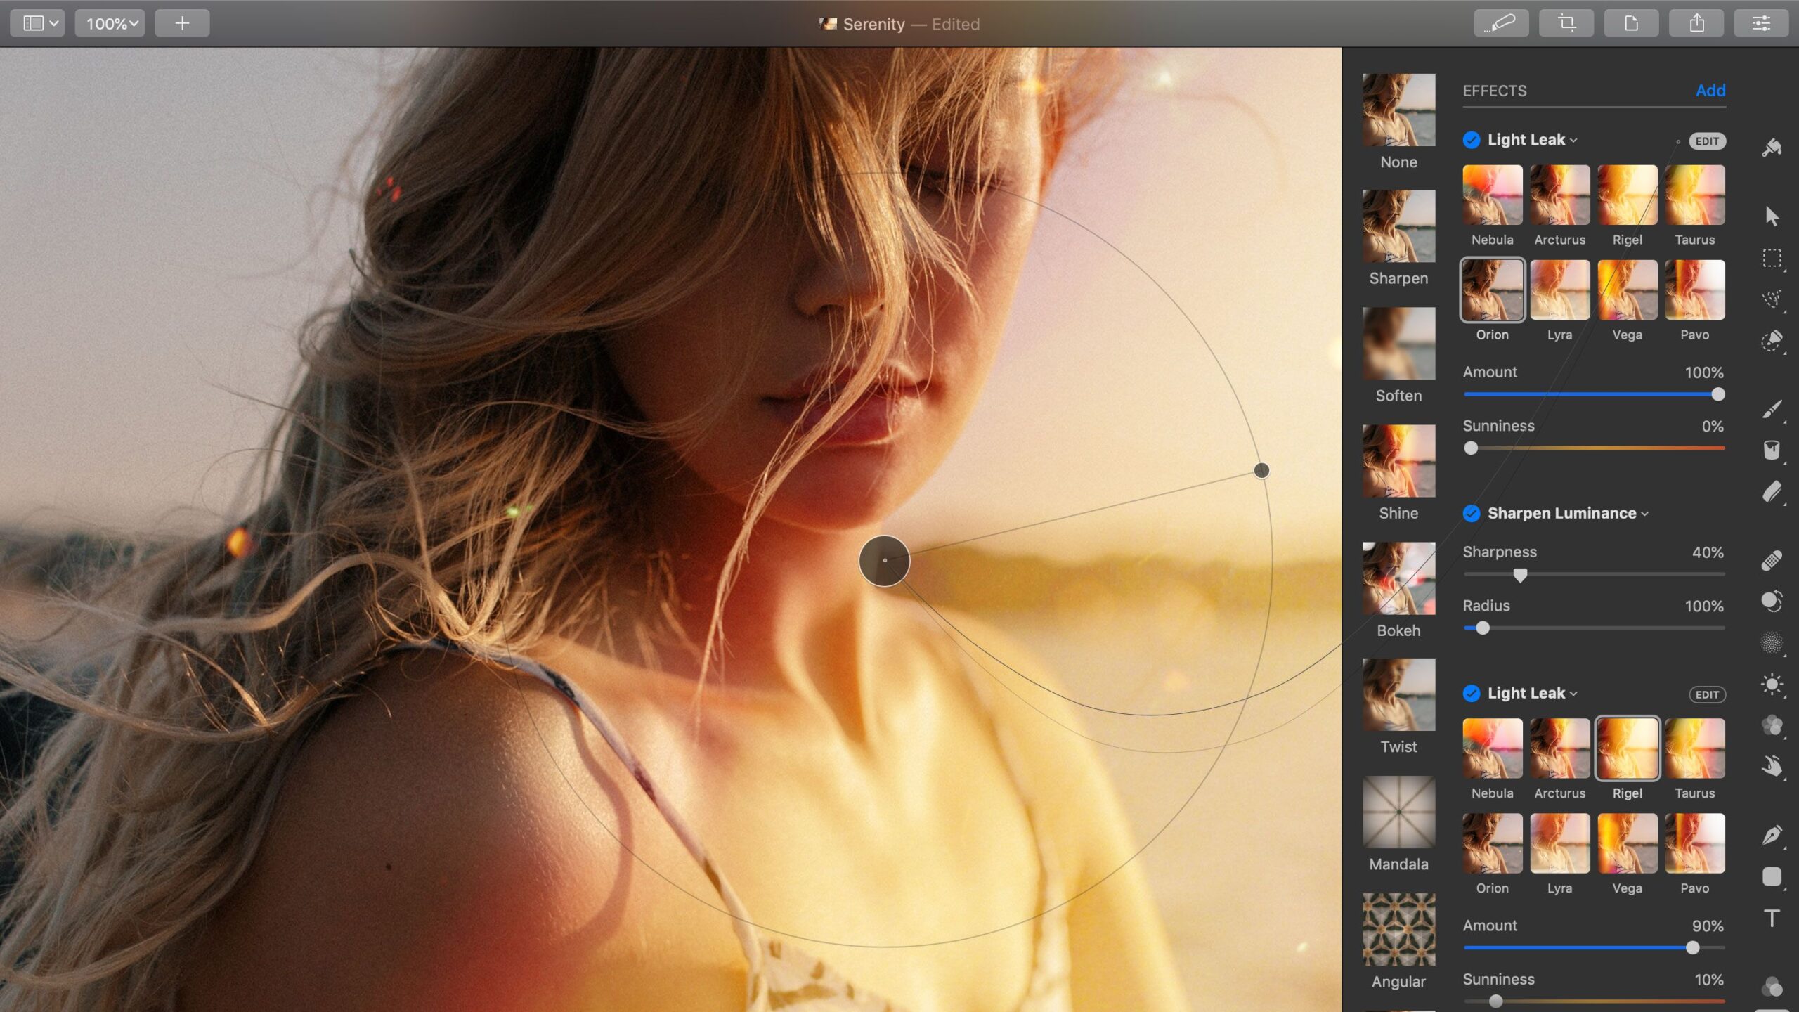Open the Light Leak effect type dropdown
The image size is (1799, 1012).
click(x=1573, y=139)
